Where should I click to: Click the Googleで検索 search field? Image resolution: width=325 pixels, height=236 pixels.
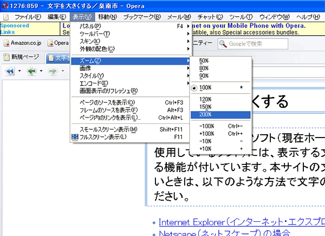pyautogui.click(x=252, y=44)
